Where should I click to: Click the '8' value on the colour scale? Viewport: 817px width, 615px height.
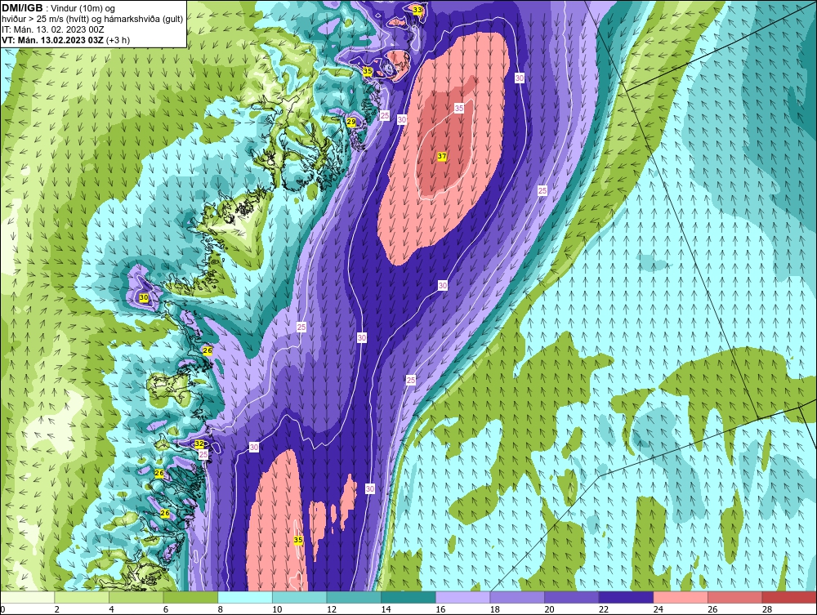[221, 609]
